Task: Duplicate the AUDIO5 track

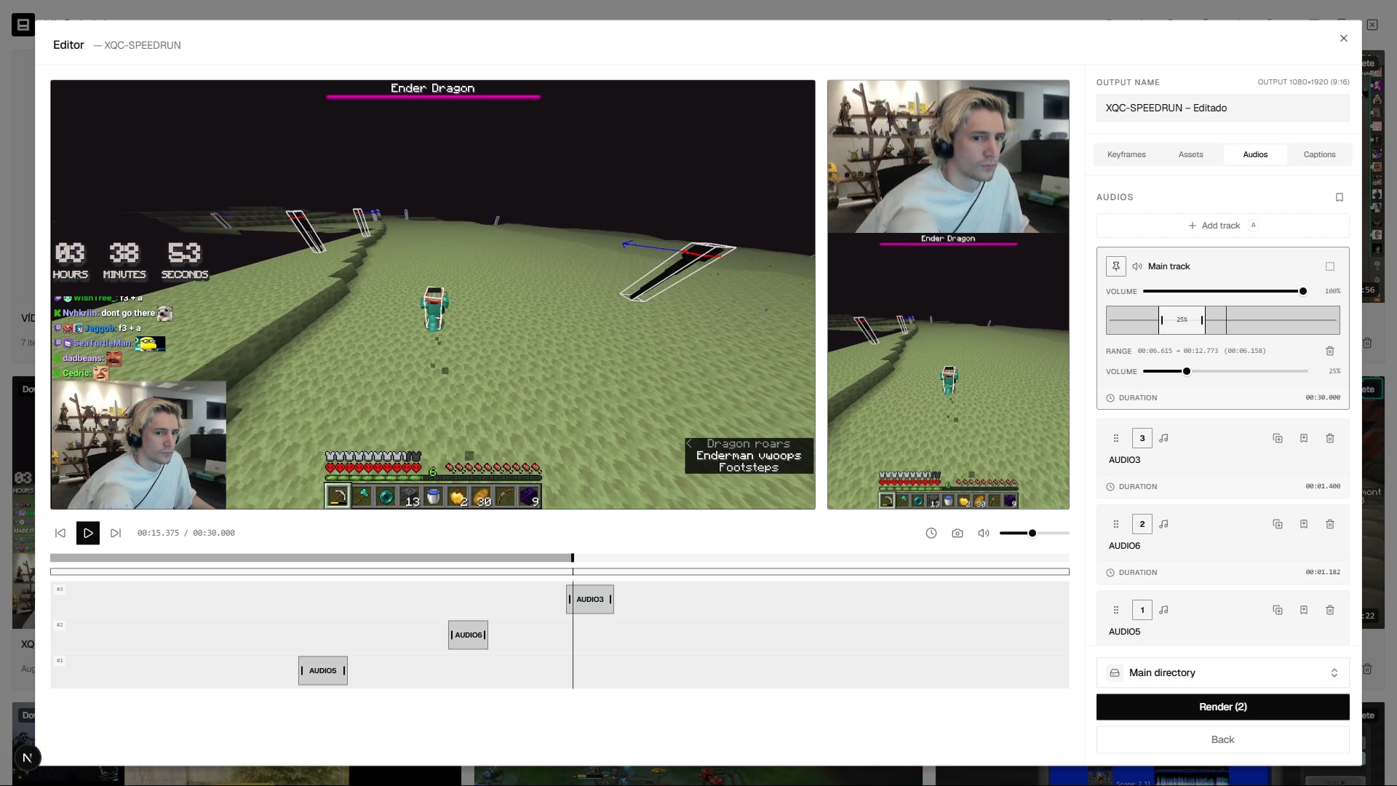Action: click(x=1278, y=610)
